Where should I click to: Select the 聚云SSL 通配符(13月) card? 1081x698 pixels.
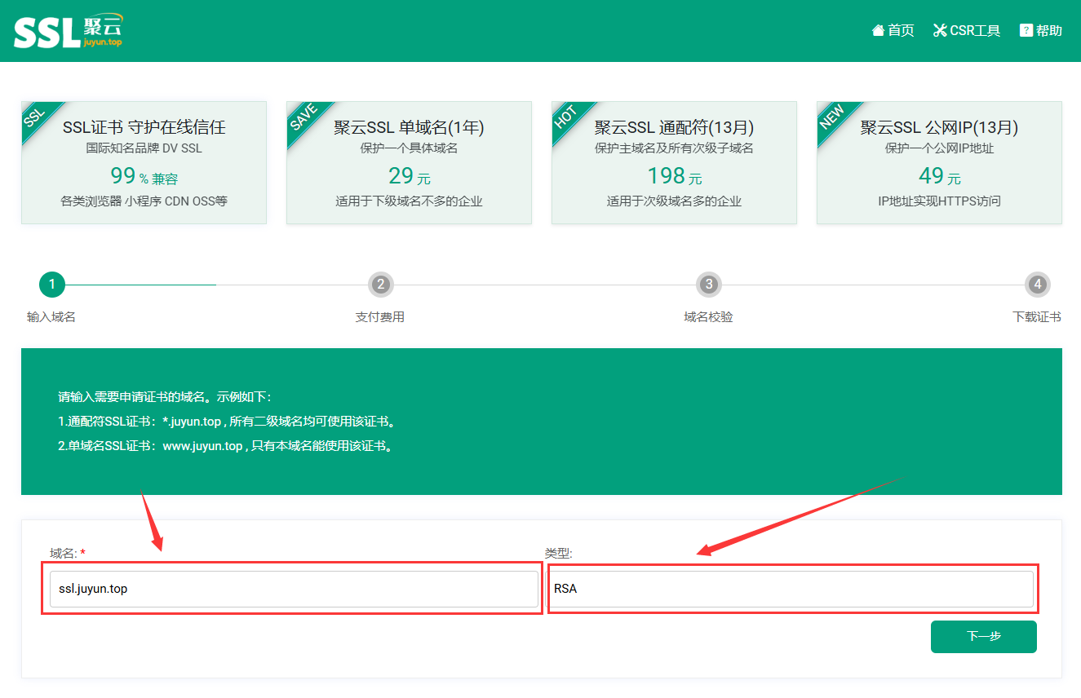(674, 162)
